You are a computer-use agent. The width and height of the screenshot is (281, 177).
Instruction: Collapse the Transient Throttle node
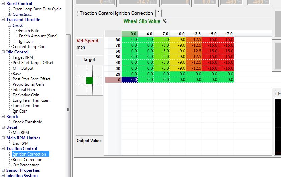point(3,20)
